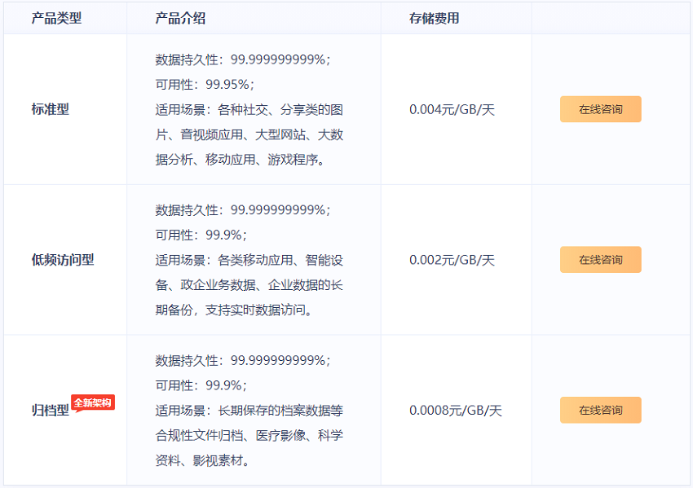Click the 产品类型 column header
This screenshot has width=693, height=488.
coord(56,18)
